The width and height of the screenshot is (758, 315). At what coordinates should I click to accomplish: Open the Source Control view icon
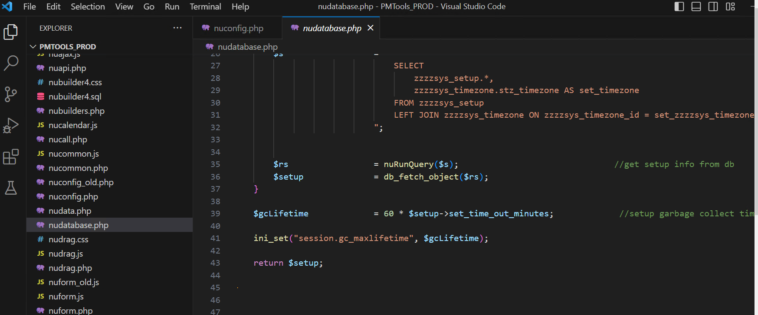click(x=10, y=94)
